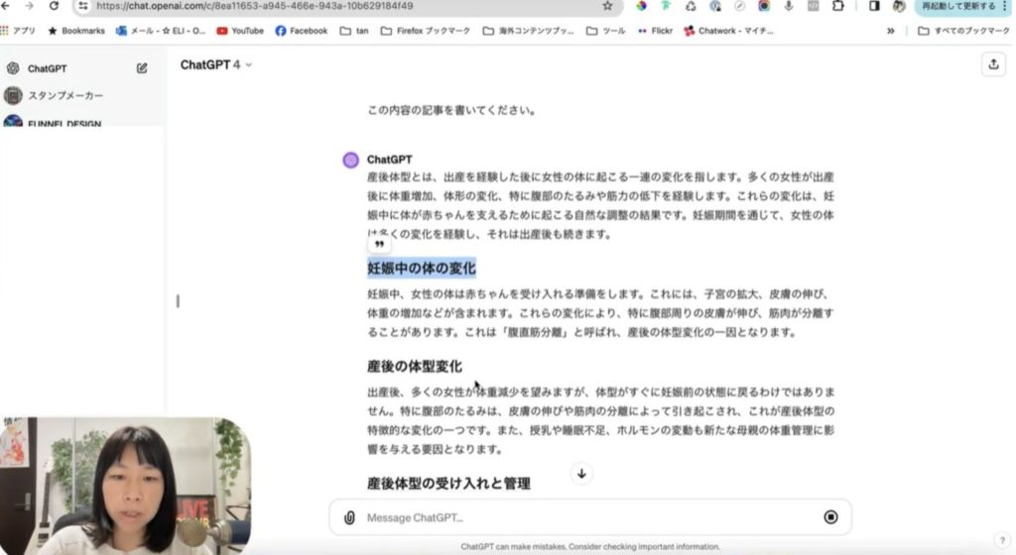Click the heading 産後体型の受け入れと管理

coord(448,484)
